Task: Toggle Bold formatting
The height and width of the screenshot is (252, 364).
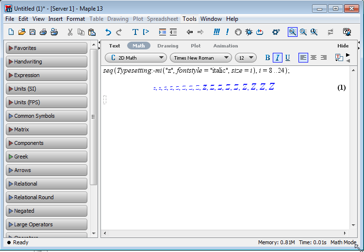Action: (267, 58)
